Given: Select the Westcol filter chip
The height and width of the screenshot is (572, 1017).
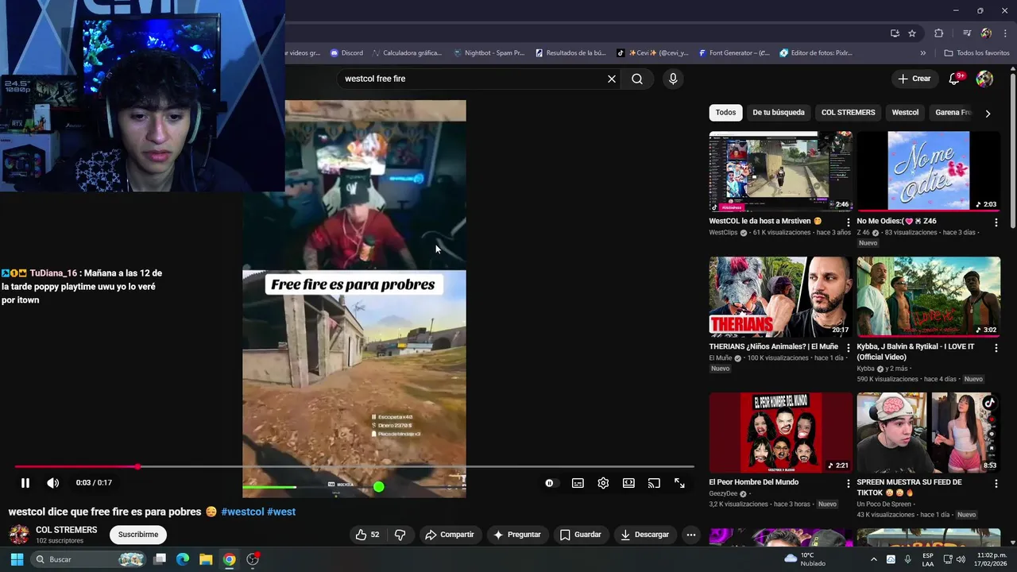Looking at the screenshot, I should (905, 113).
